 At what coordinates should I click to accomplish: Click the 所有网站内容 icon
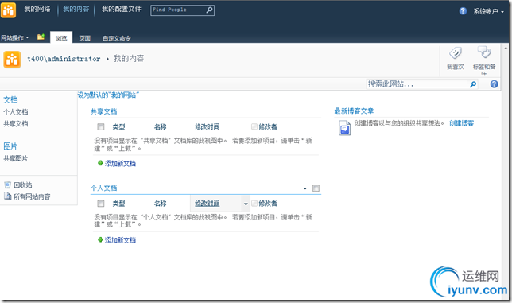pos(7,196)
